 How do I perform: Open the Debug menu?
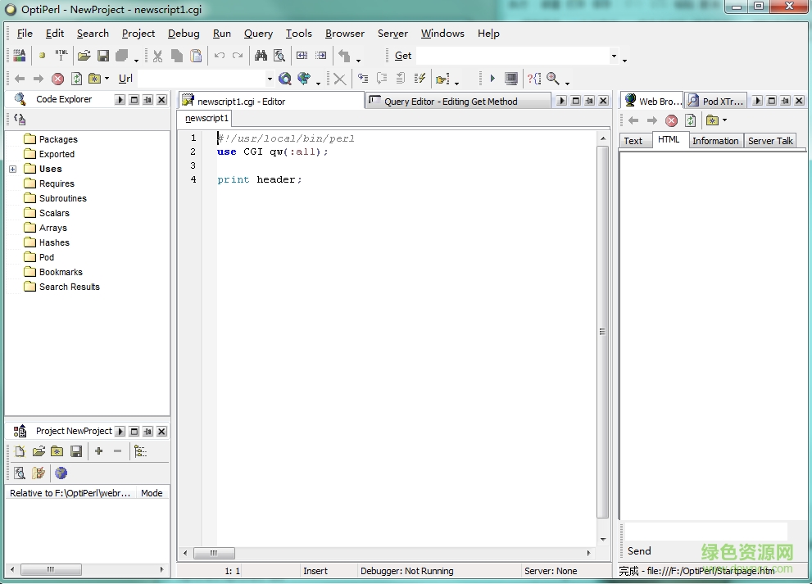184,34
